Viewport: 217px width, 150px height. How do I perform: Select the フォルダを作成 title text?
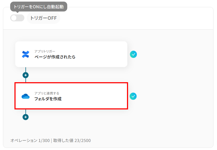[x=48, y=99]
